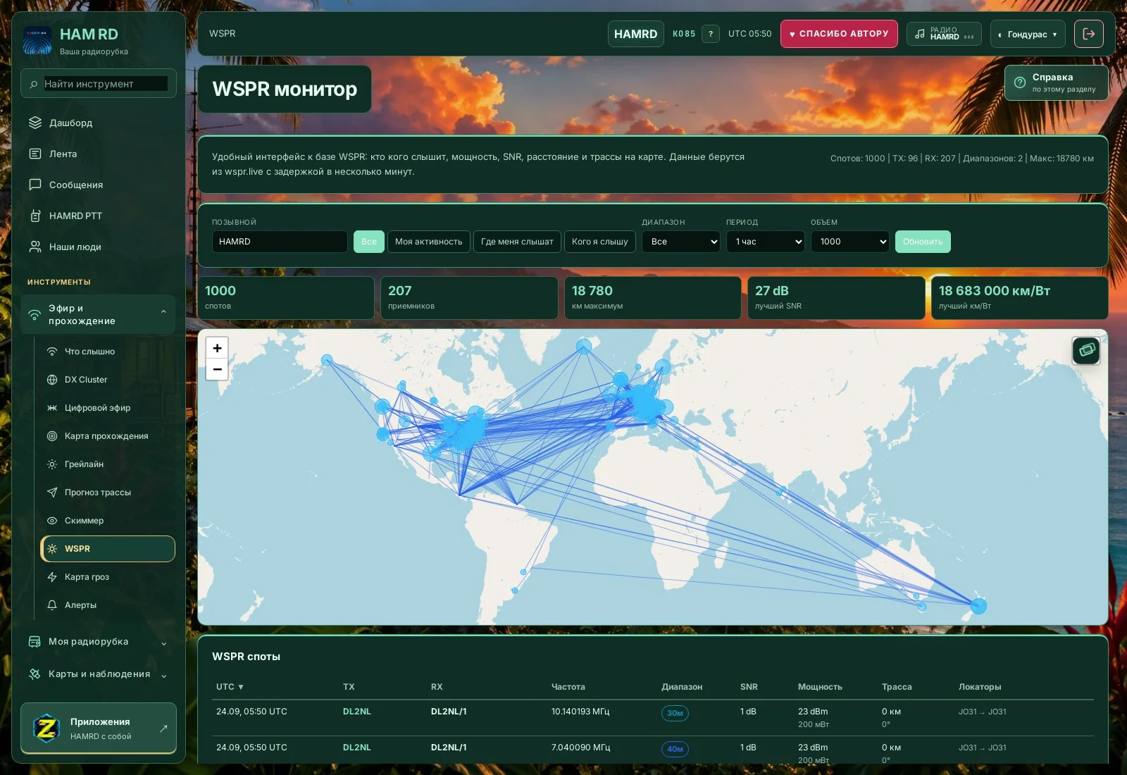The image size is (1127, 775).
Task: Open the Диапазон dropdown
Action: 680,242
